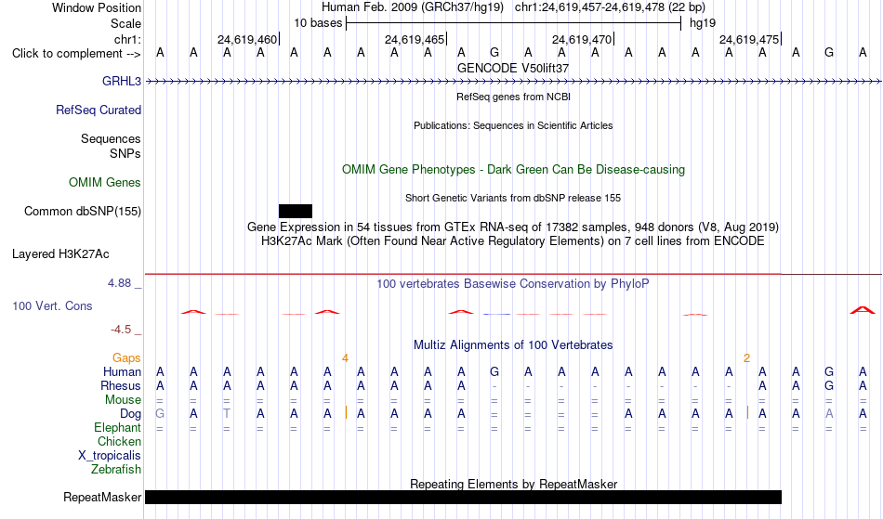This screenshot has width=883, height=519.
Task: Click the Window Position label
Action: 97,7
